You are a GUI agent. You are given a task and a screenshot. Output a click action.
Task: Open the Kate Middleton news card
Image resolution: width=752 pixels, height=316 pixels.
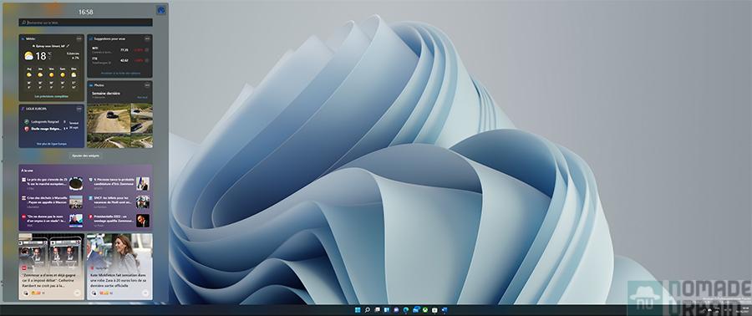[119, 267]
